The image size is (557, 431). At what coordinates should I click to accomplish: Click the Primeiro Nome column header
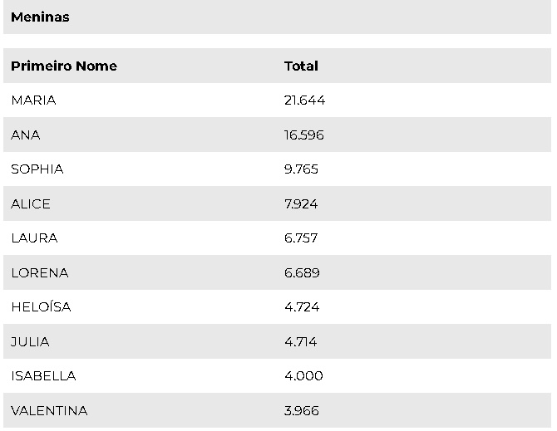64,66
